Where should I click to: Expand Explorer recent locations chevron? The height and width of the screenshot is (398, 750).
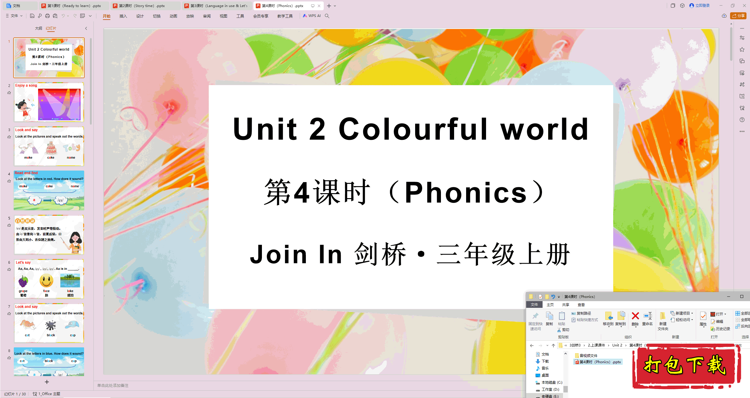(547, 346)
